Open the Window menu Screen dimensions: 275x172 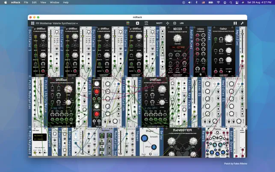pos(55,3)
